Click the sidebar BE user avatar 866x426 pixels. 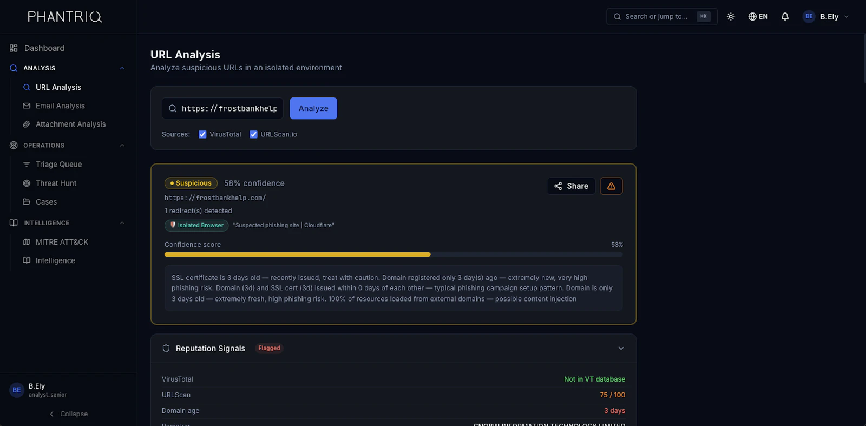(17, 390)
